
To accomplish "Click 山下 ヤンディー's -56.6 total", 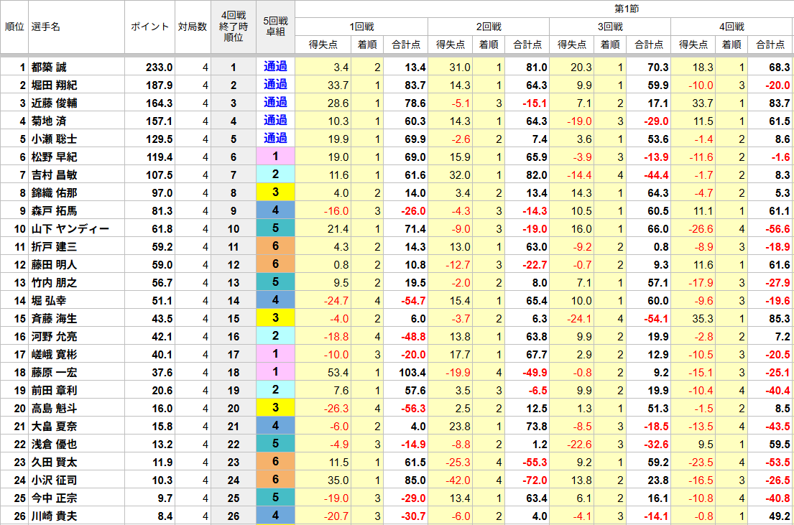I will (x=777, y=229).
